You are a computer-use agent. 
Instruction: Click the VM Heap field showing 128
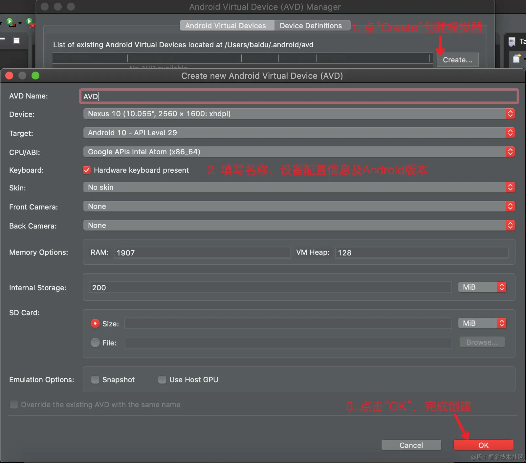coord(422,253)
